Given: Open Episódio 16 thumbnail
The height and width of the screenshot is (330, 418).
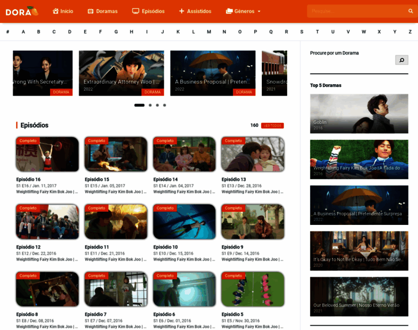Looking at the screenshot, I should click(x=47, y=154).
